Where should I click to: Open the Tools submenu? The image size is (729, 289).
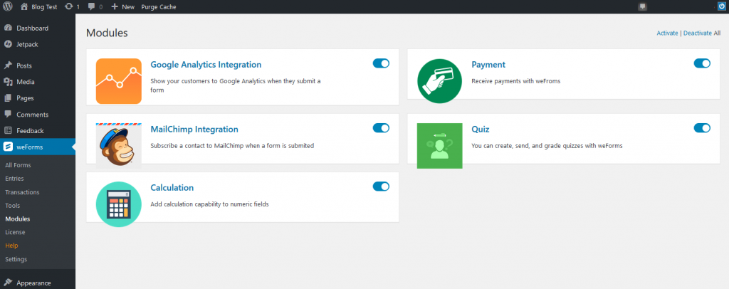[x=13, y=206]
